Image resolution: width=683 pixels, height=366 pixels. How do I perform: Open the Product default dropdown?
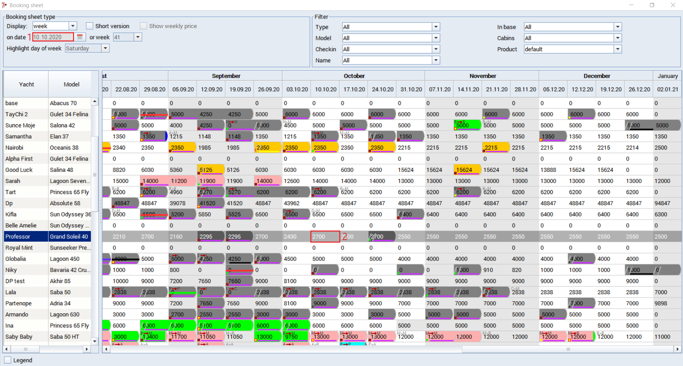point(618,49)
